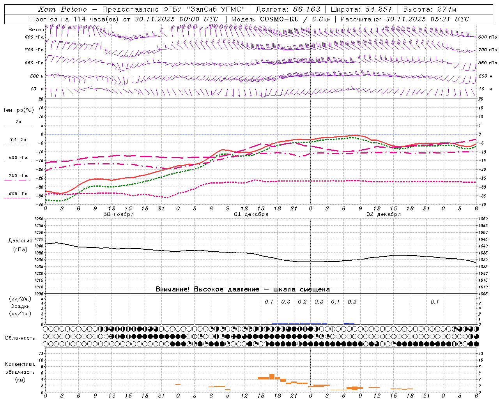Click the 700 гПа label in temperature legend
Image resolution: width=499 pixels, height=399 pixels.
tap(18, 176)
